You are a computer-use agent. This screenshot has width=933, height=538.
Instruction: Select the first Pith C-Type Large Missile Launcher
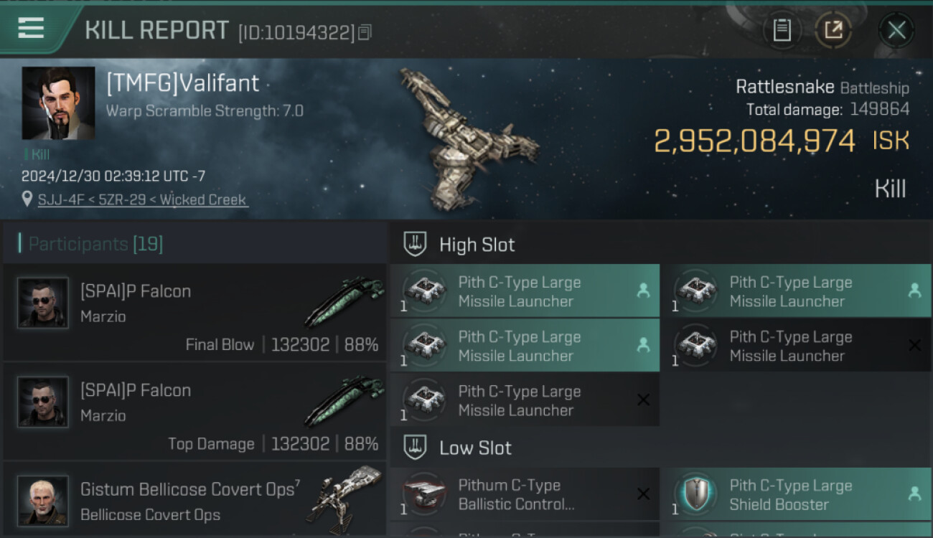click(x=524, y=291)
